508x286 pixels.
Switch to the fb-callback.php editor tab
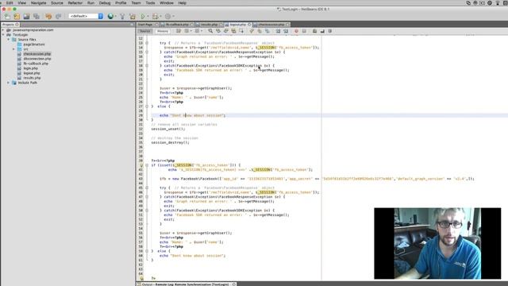[x=177, y=25]
